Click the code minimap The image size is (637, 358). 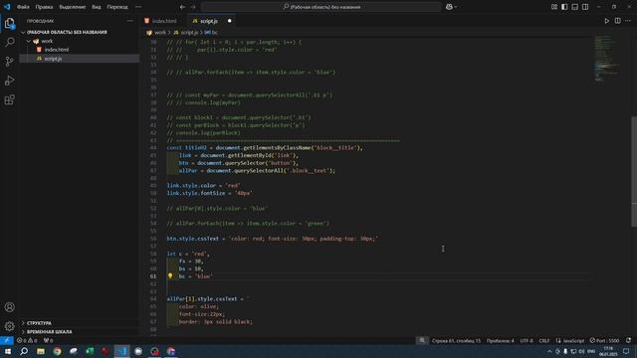[x=608, y=59]
